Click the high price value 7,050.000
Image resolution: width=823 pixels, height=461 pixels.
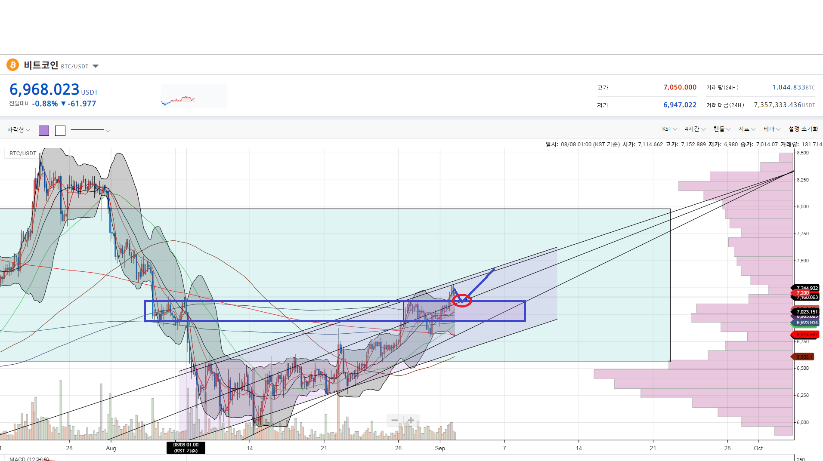(x=680, y=87)
